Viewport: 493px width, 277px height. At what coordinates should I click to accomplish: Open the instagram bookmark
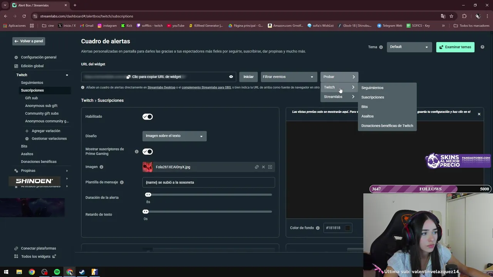107,26
